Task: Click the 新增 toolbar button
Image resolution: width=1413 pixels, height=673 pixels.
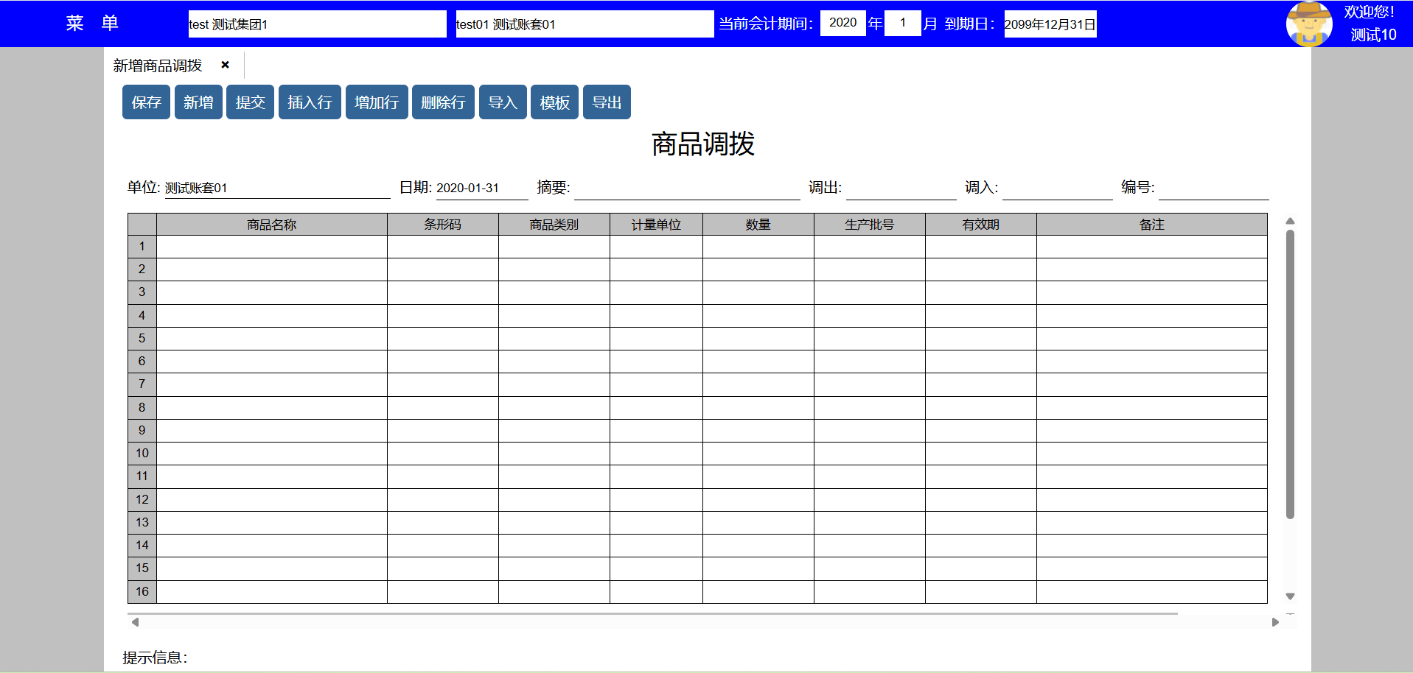Action: (x=198, y=102)
